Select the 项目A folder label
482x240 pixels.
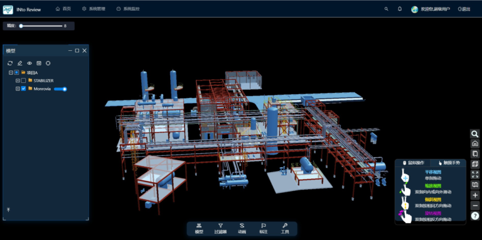tap(32, 73)
